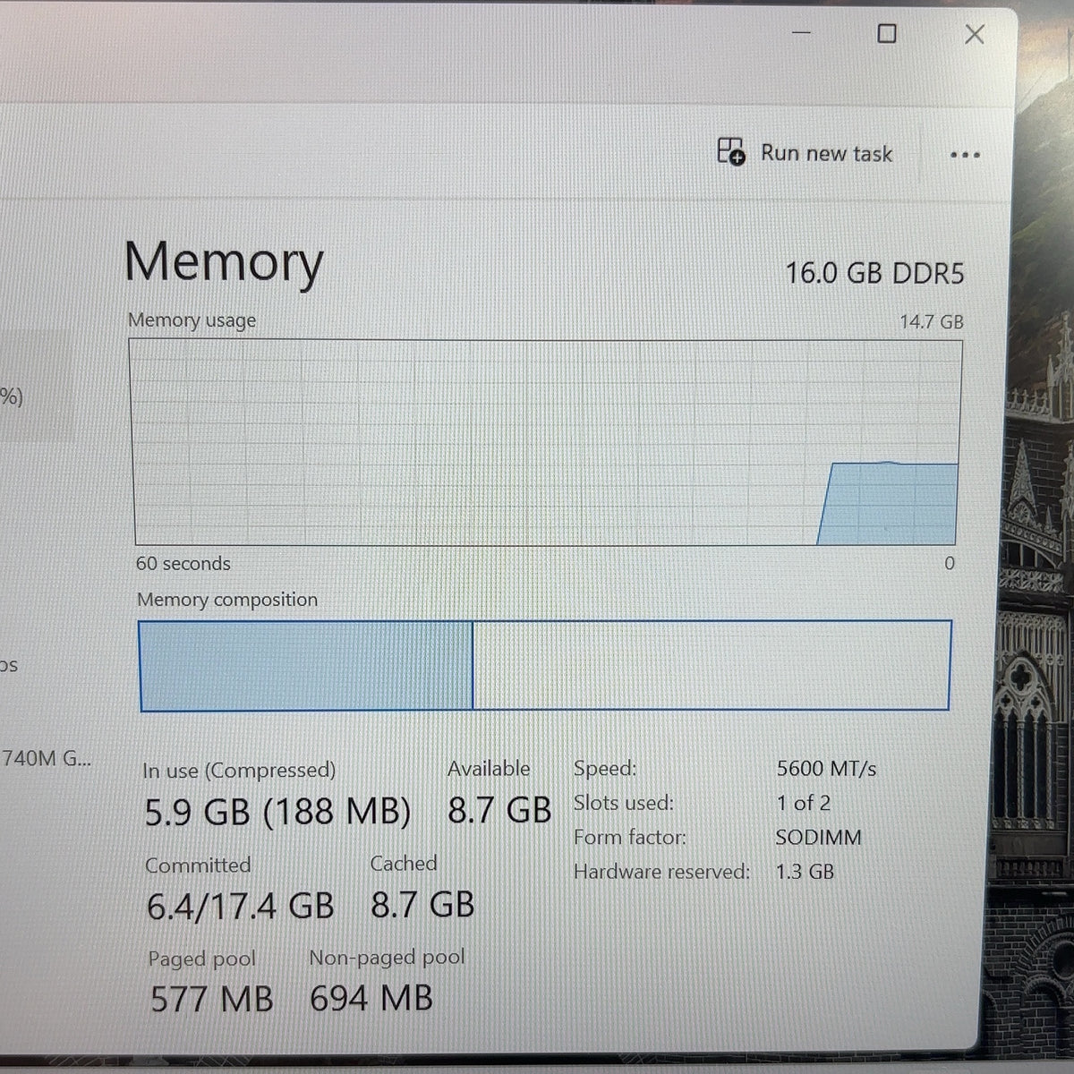This screenshot has height=1074, width=1074.
Task: Click the Run new task icon
Action: point(730,151)
